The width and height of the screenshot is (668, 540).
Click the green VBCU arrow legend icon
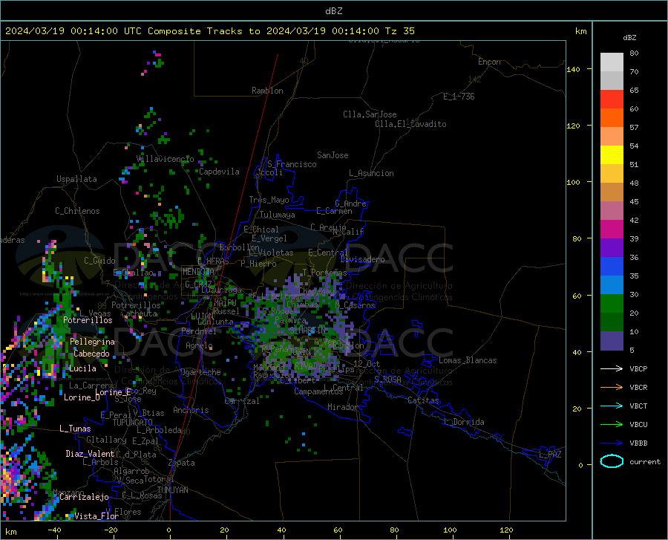pyautogui.click(x=612, y=424)
